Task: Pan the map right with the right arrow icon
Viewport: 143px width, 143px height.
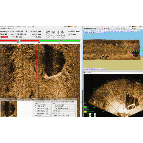Action: click(x=91, y=28)
